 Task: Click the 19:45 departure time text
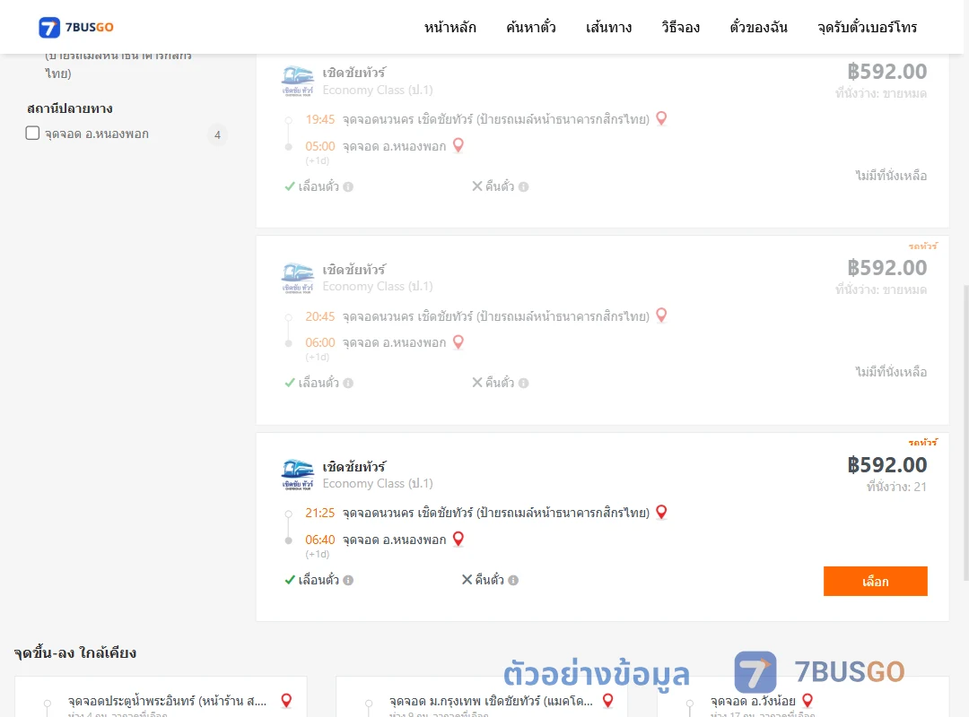point(319,119)
